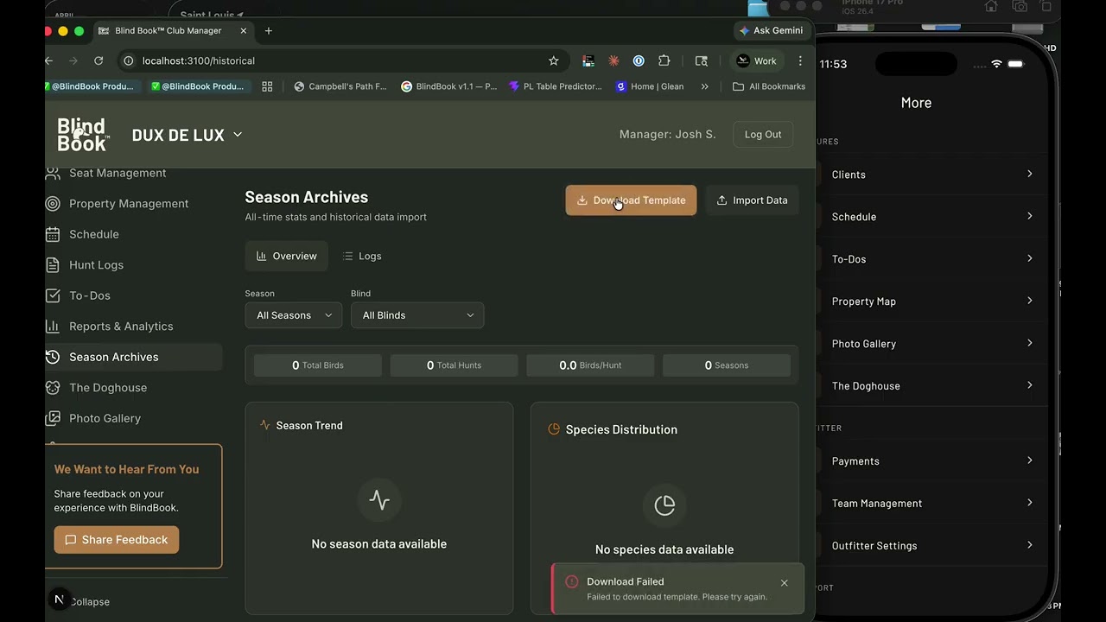This screenshot has height=622, width=1106.
Task: Click the simulator Home toolbar icon
Action: [991, 6]
